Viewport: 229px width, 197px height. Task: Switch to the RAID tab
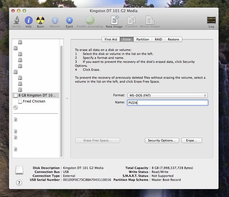pyautogui.click(x=158, y=39)
